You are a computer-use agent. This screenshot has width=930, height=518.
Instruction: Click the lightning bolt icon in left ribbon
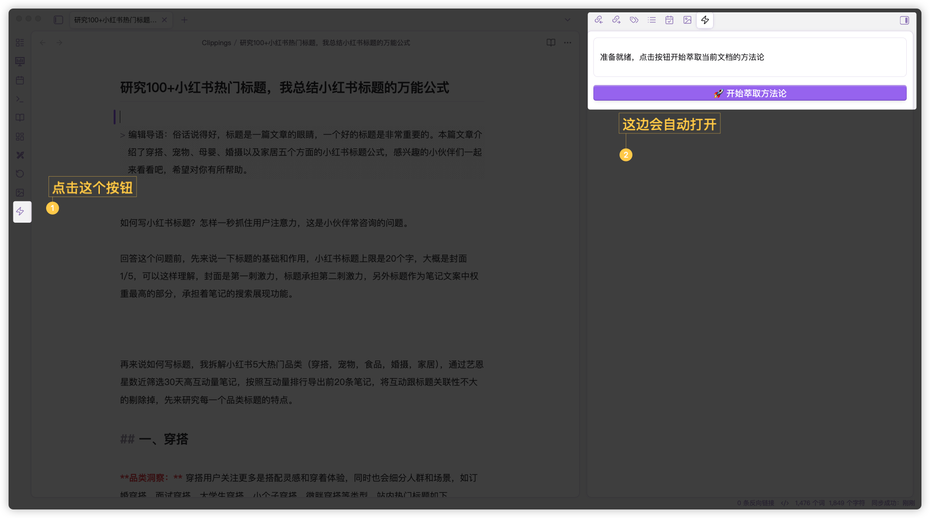click(20, 211)
